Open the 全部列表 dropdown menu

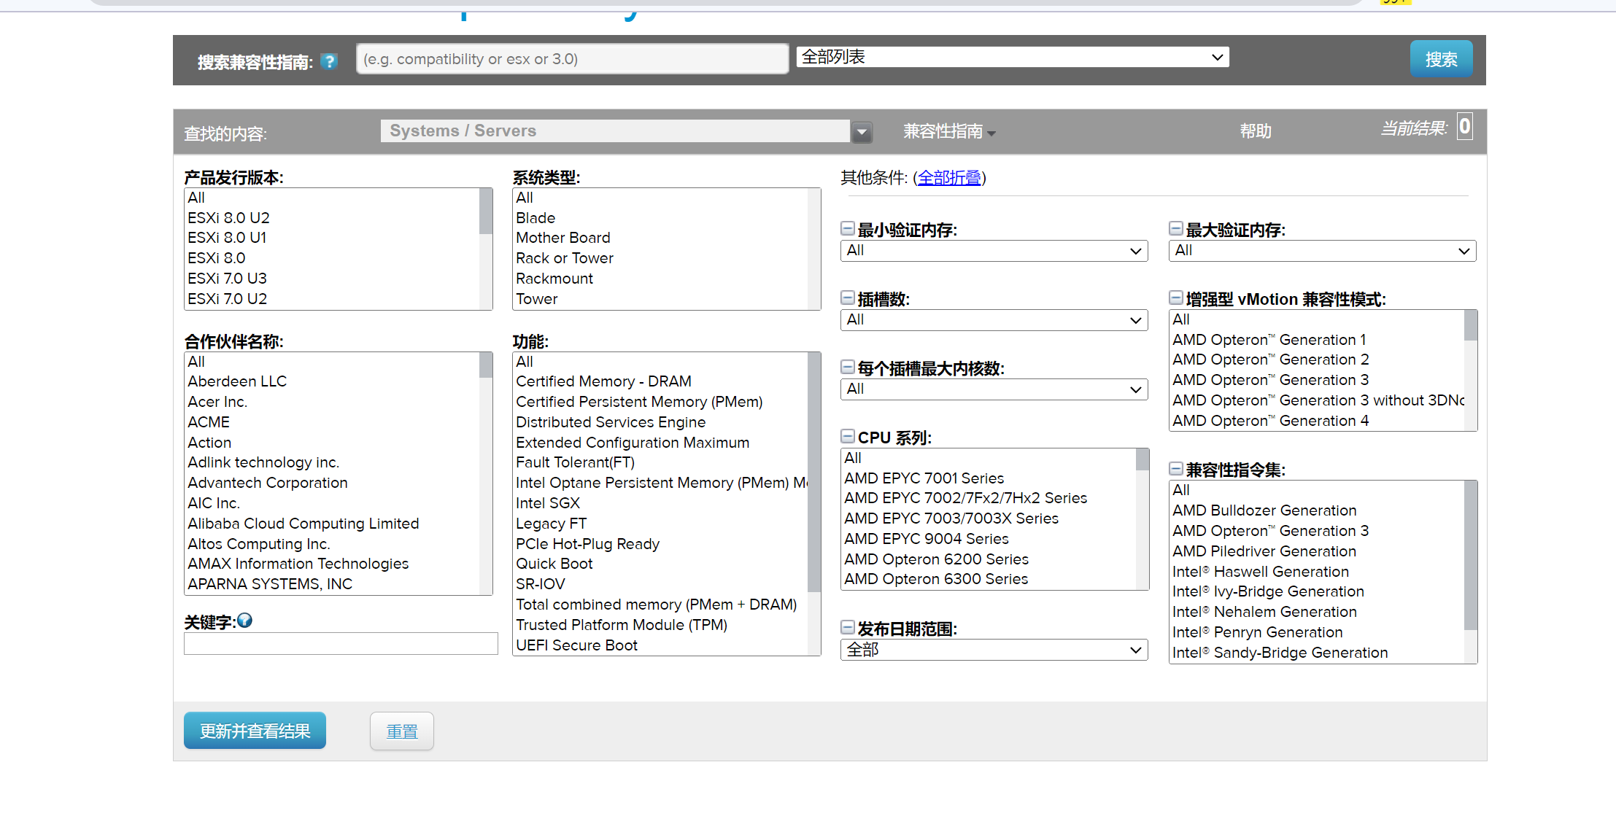tap(1010, 58)
